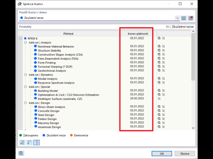Image resolution: width=213 pixels, height=159 pixels.
Task: Click cart icon for Multilayer Surfaces row
Action: (159, 99)
